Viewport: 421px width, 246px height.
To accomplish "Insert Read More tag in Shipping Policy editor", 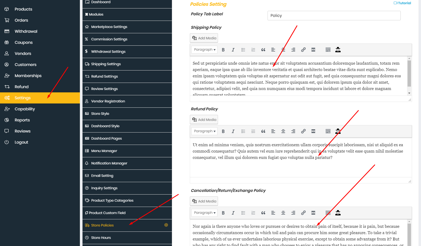I will click(x=313, y=50).
